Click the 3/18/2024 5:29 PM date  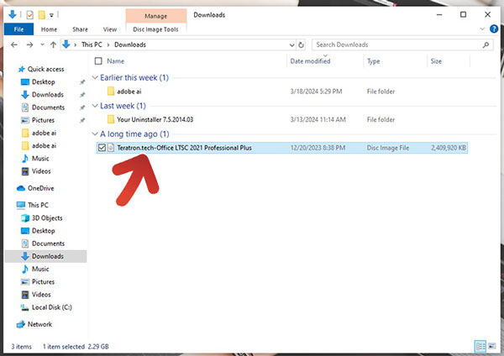(316, 92)
